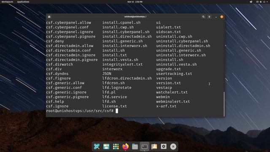Open the terminal hamburger menu
Screen dimensions: 270x152
coord(209,17)
